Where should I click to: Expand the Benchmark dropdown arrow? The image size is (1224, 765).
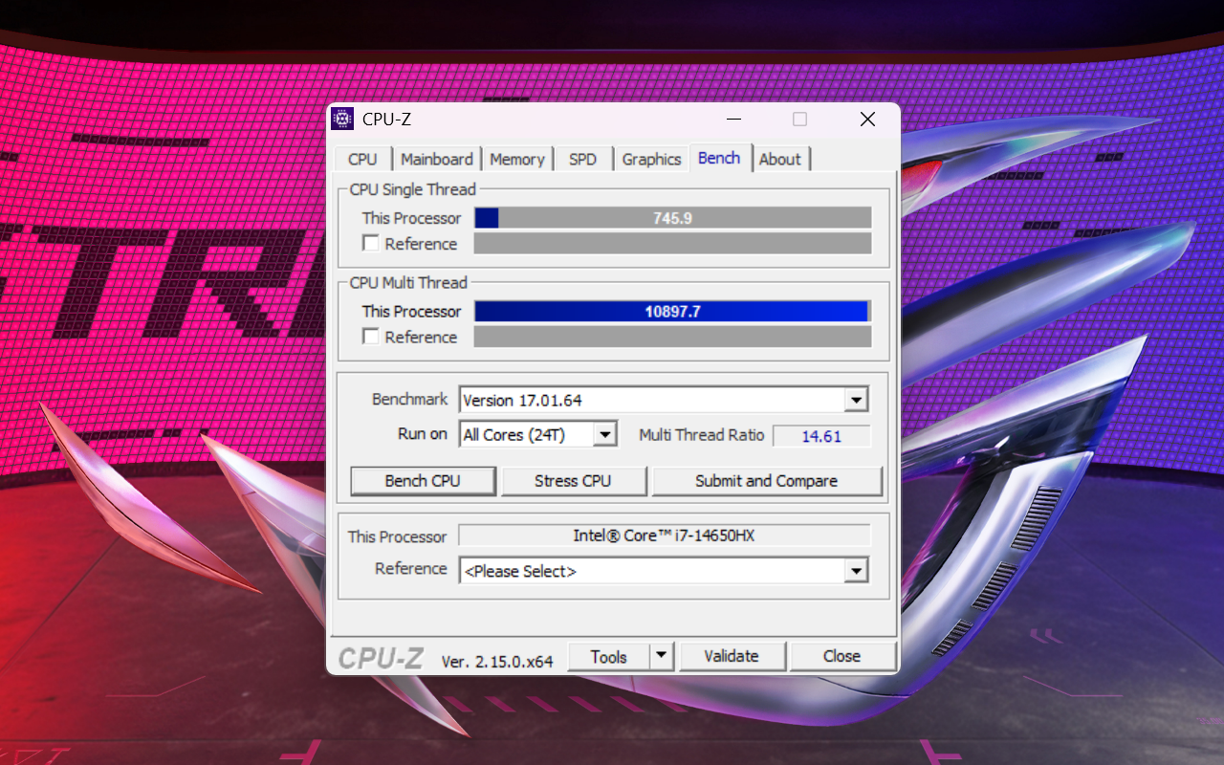[x=856, y=400]
